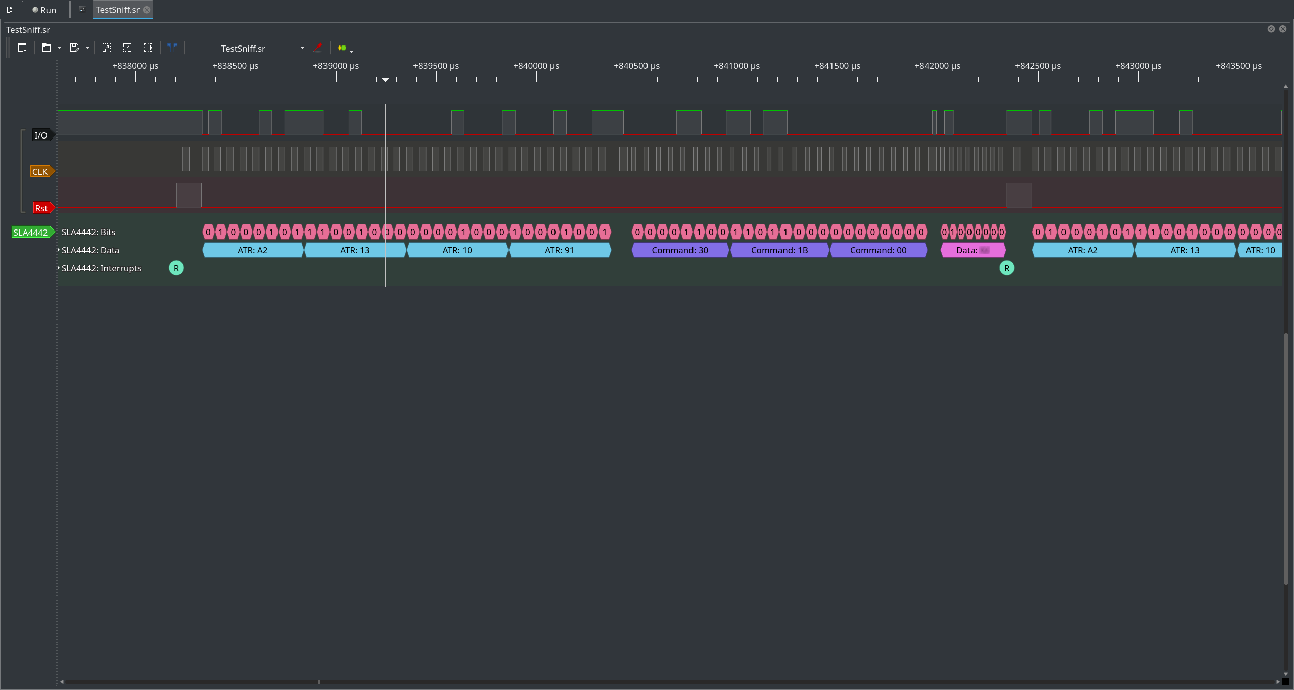Click the zoom-out icon
Screen dimensions: 1294x690
pyautogui.click(x=127, y=48)
